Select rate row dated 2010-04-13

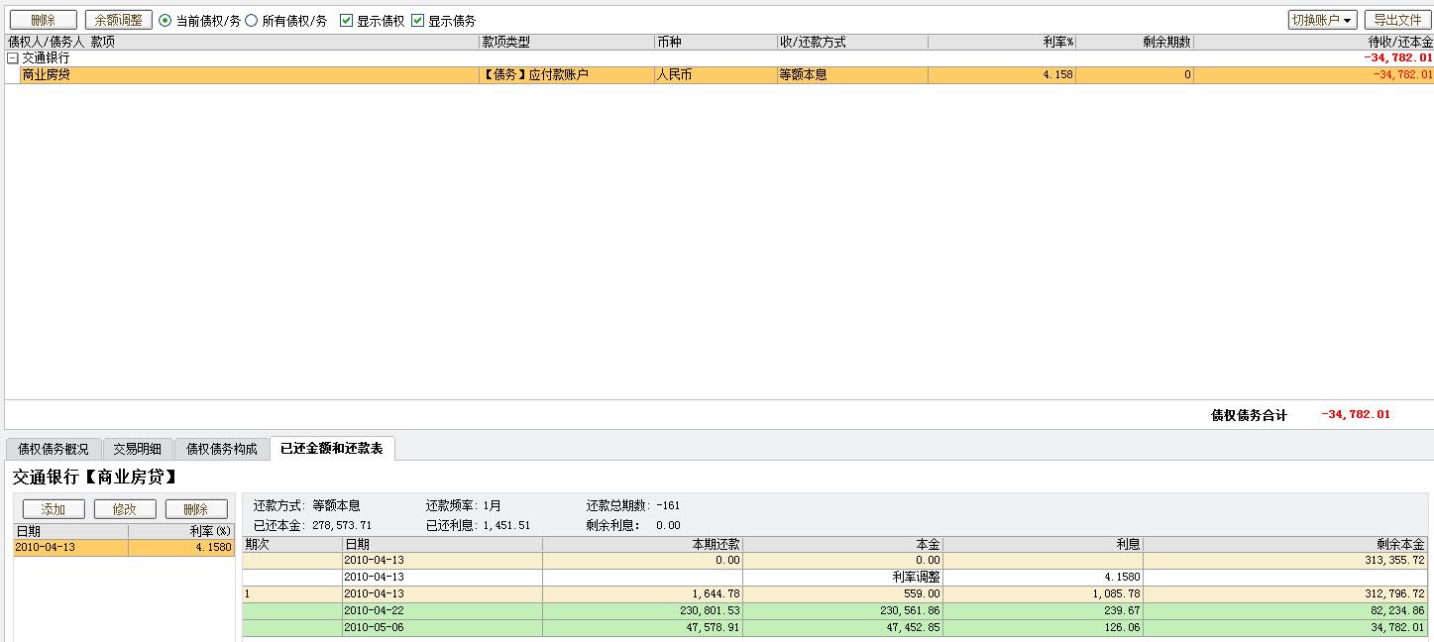click(124, 548)
